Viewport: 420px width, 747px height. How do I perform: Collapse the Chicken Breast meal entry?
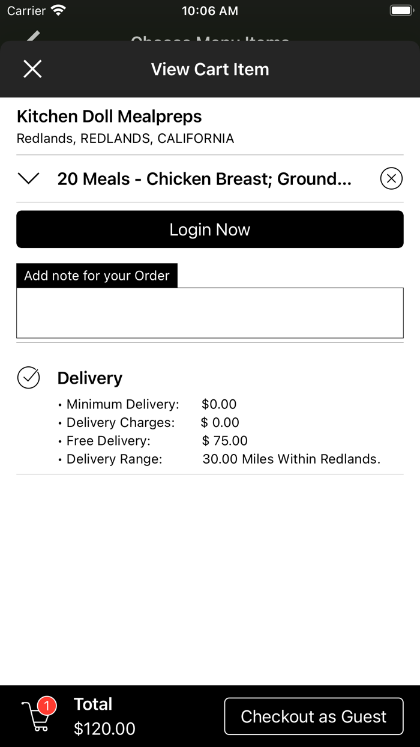coord(28,178)
